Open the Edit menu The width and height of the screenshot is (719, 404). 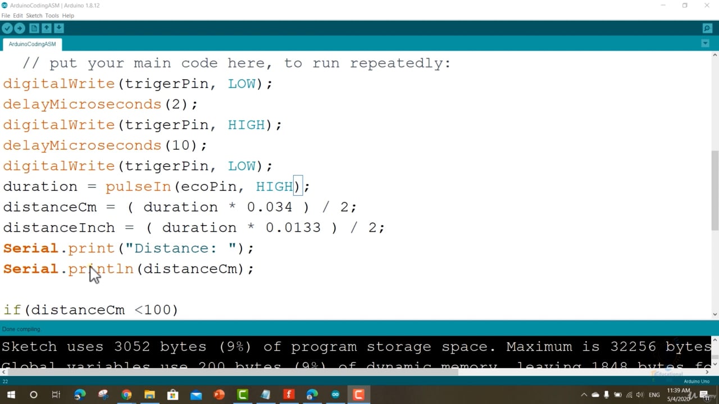(x=18, y=16)
